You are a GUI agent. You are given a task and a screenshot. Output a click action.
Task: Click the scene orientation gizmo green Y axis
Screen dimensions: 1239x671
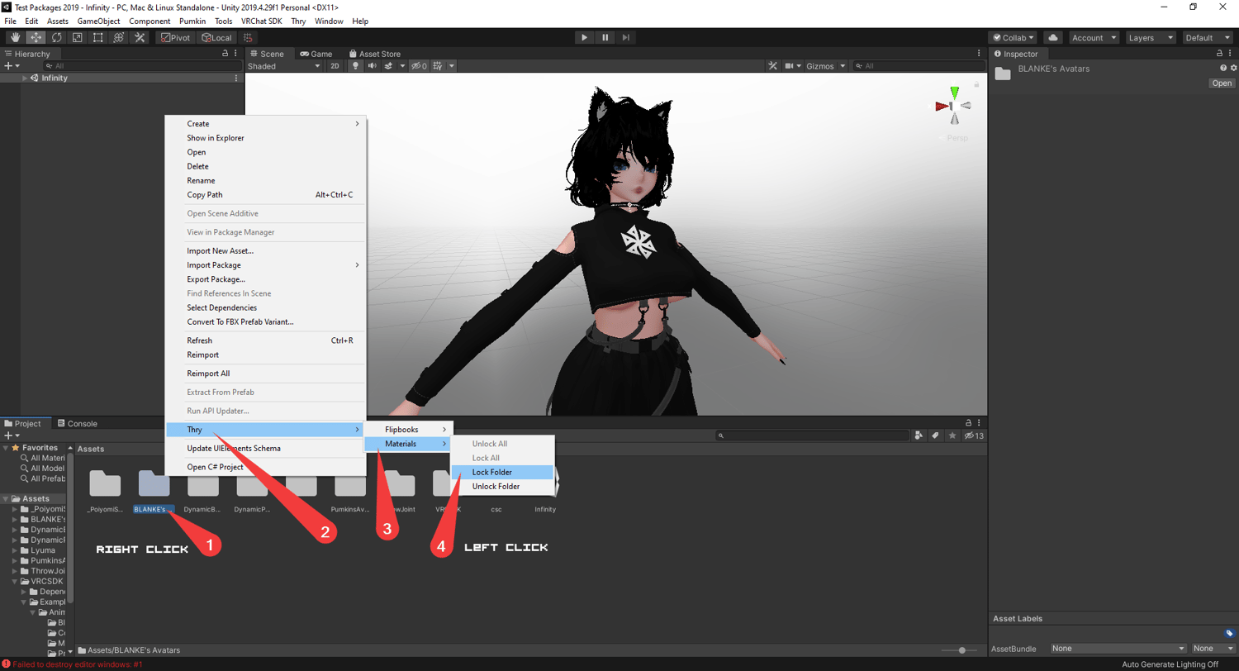[x=954, y=92]
